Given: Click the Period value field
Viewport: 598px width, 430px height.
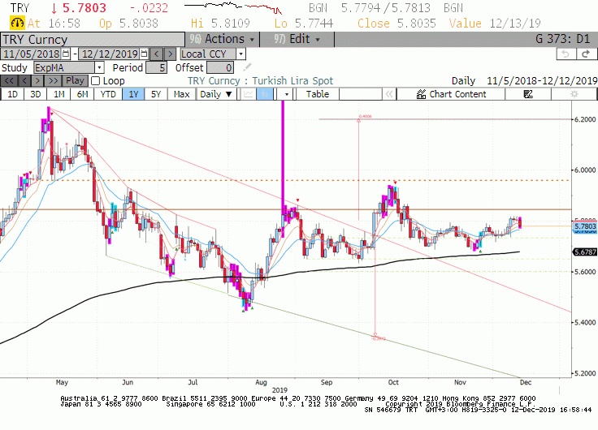Looking at the screenshot, I should click(156, 68).
